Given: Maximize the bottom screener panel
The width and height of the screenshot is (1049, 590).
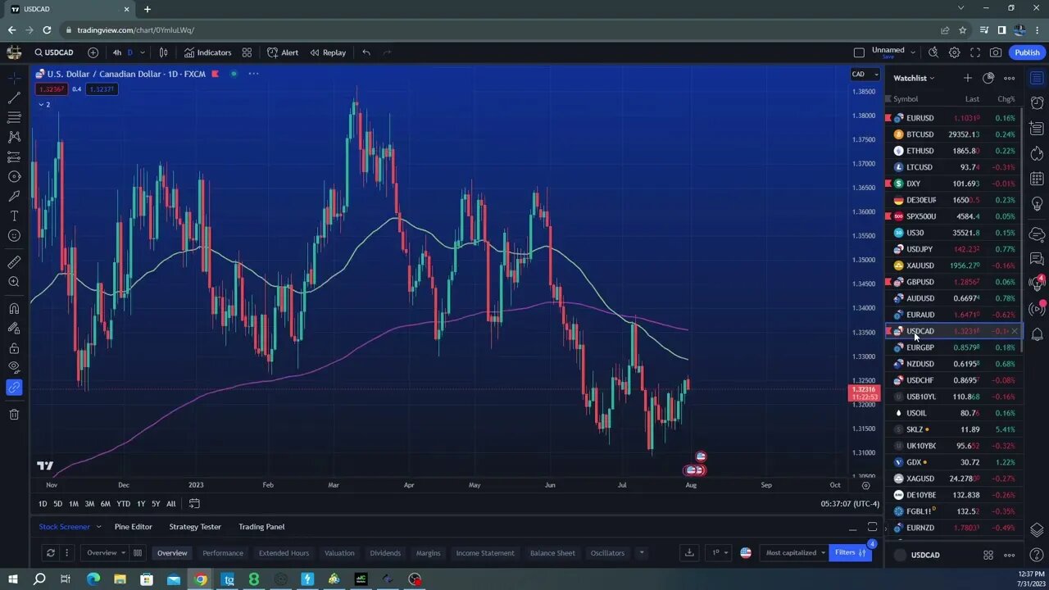Looking at the screenshot, I should (x=872, y=527).
